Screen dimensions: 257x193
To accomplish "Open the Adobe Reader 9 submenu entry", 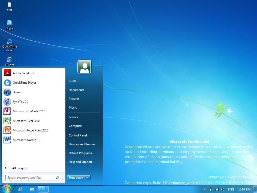I will (23, 73).
